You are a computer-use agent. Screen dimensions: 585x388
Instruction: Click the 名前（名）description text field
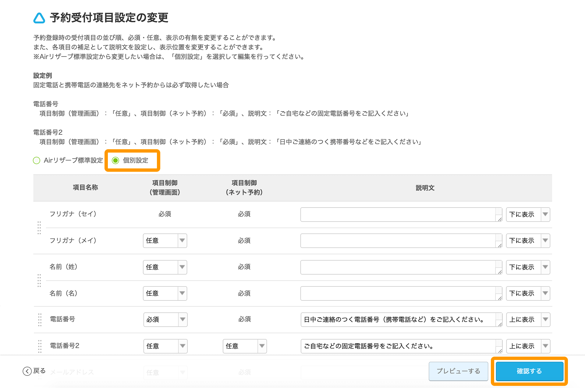(398, 293)
